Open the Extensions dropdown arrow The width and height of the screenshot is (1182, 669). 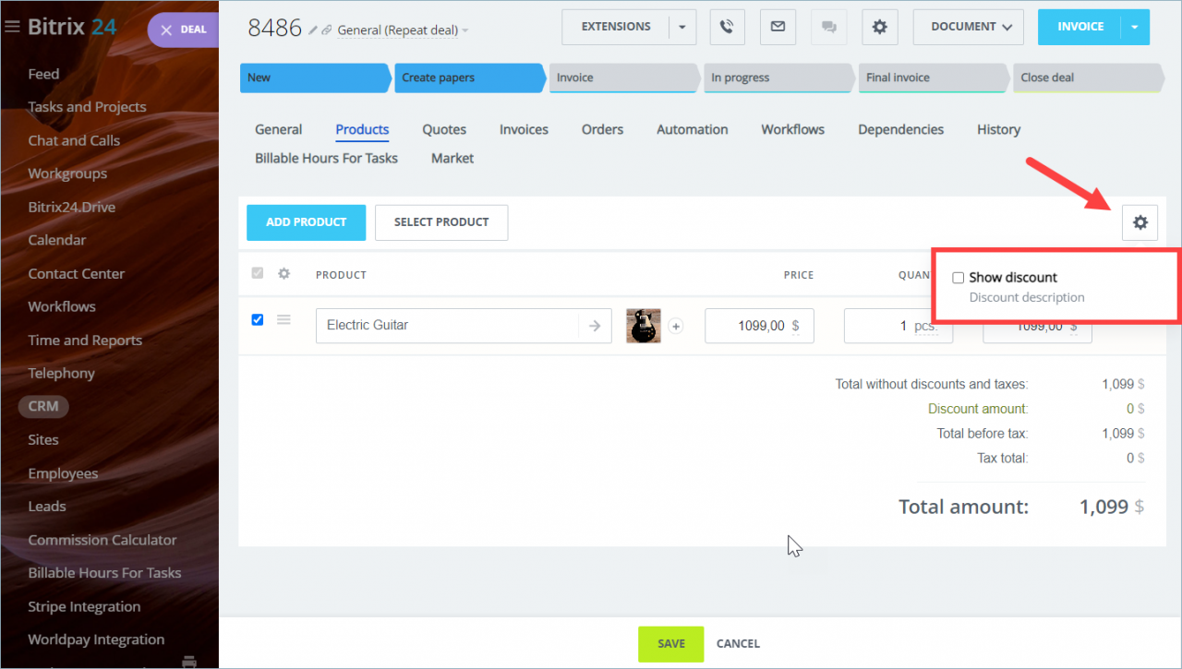click(681, 27)
